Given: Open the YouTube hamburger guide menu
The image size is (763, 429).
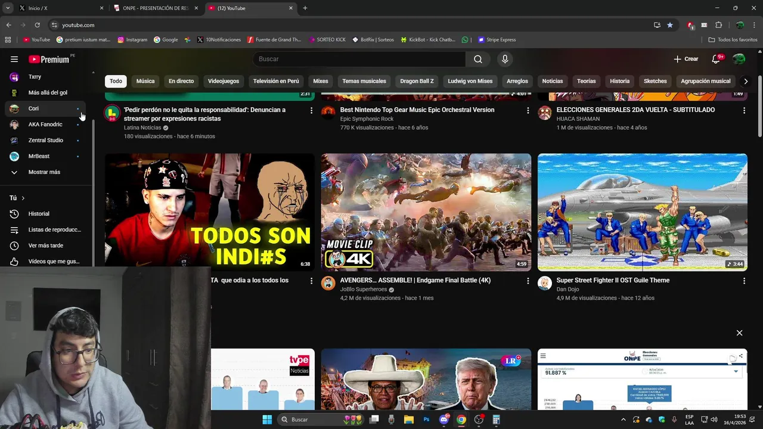Looking at the screenshot, I should coord(14,59).
